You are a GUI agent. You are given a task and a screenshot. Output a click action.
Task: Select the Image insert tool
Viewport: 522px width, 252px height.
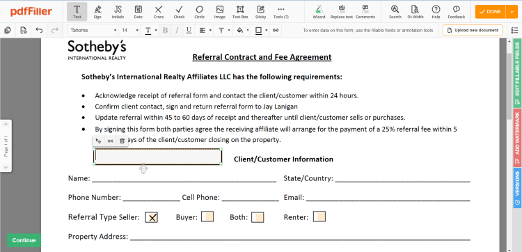coord(220,12)
